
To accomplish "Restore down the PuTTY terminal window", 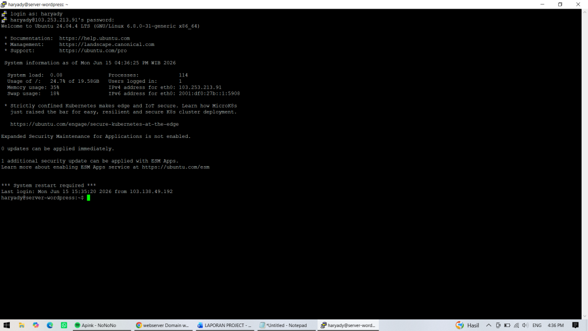I will (x=560, y=5).
